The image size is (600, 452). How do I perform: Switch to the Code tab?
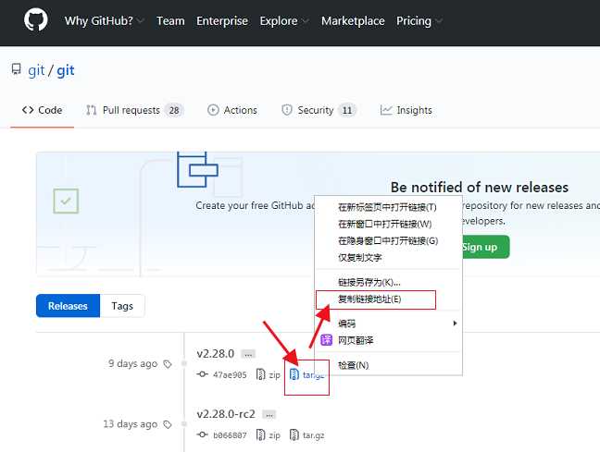[x=42, y=110]
